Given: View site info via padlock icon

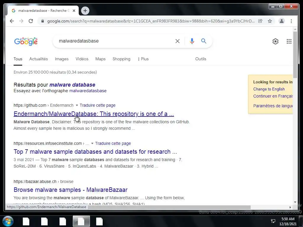Looking at the screenshot, I should (x=43, y=21).
